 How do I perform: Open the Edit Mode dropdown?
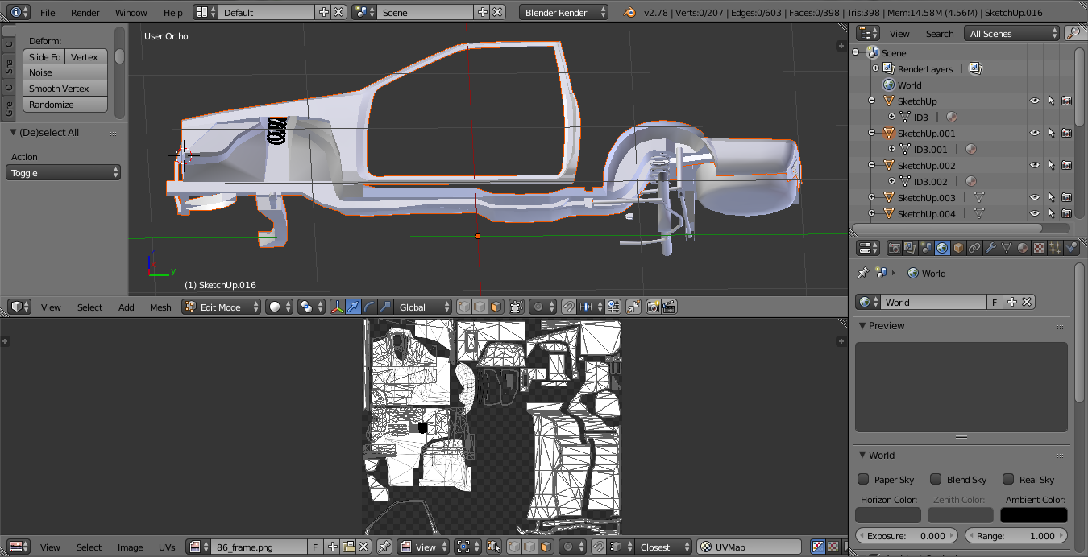[x=222, y=307]
